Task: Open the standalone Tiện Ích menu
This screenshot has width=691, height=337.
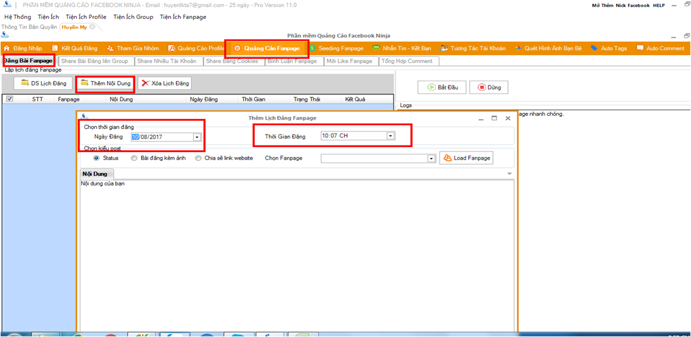Action: [48, 17]
